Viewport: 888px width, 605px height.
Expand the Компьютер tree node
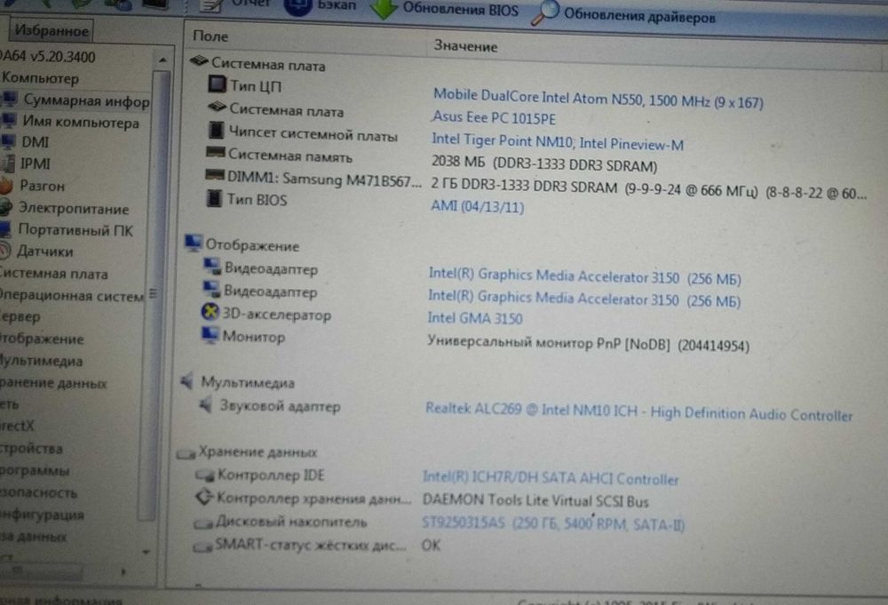[40, 78]
